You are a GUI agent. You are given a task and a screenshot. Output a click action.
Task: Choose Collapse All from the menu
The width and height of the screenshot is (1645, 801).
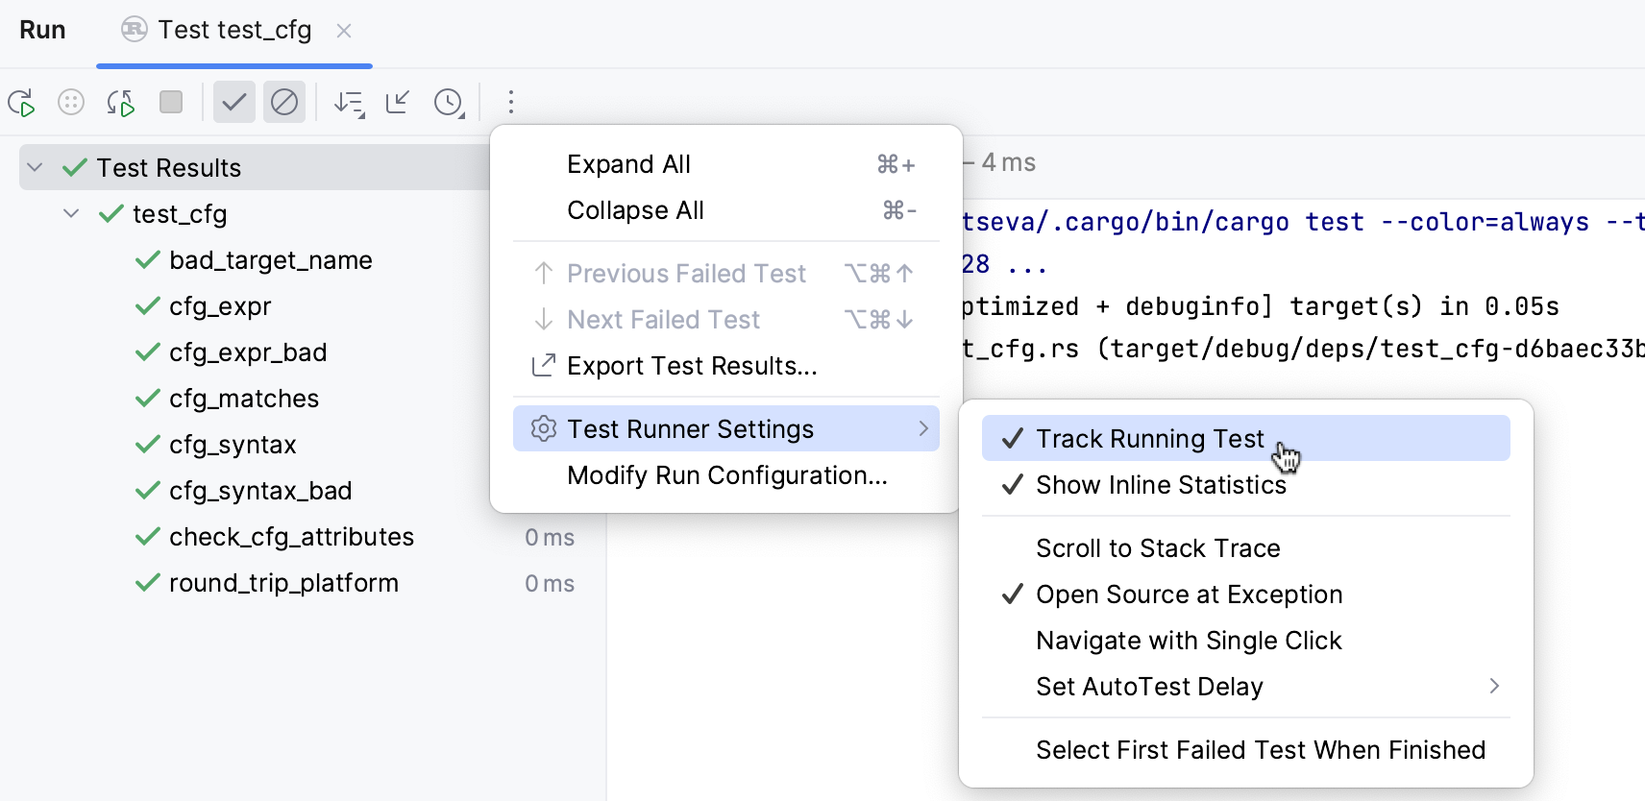tap(635, 210)
